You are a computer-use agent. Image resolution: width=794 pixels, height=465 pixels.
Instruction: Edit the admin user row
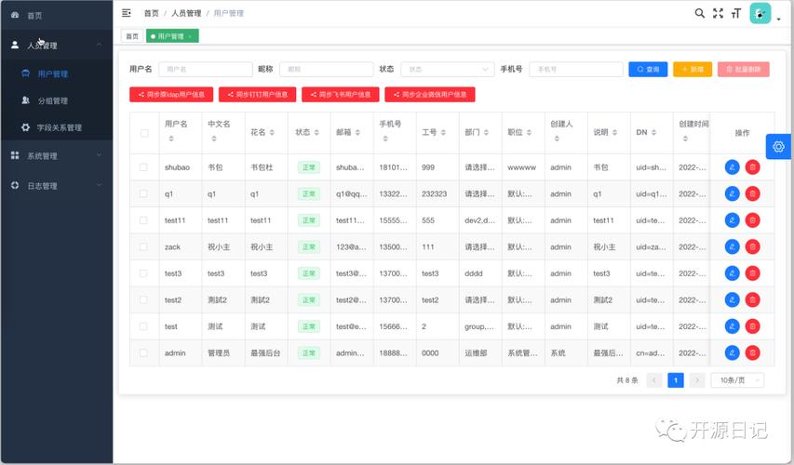733,353
